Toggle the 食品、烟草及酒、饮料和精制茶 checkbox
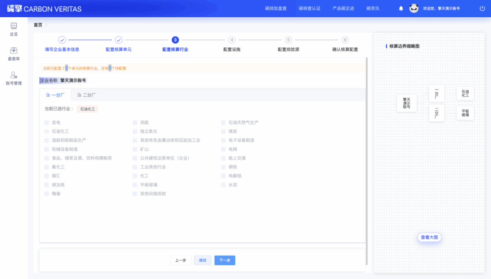The height and width of the screenshot is (279, 491). pos(47,158)
